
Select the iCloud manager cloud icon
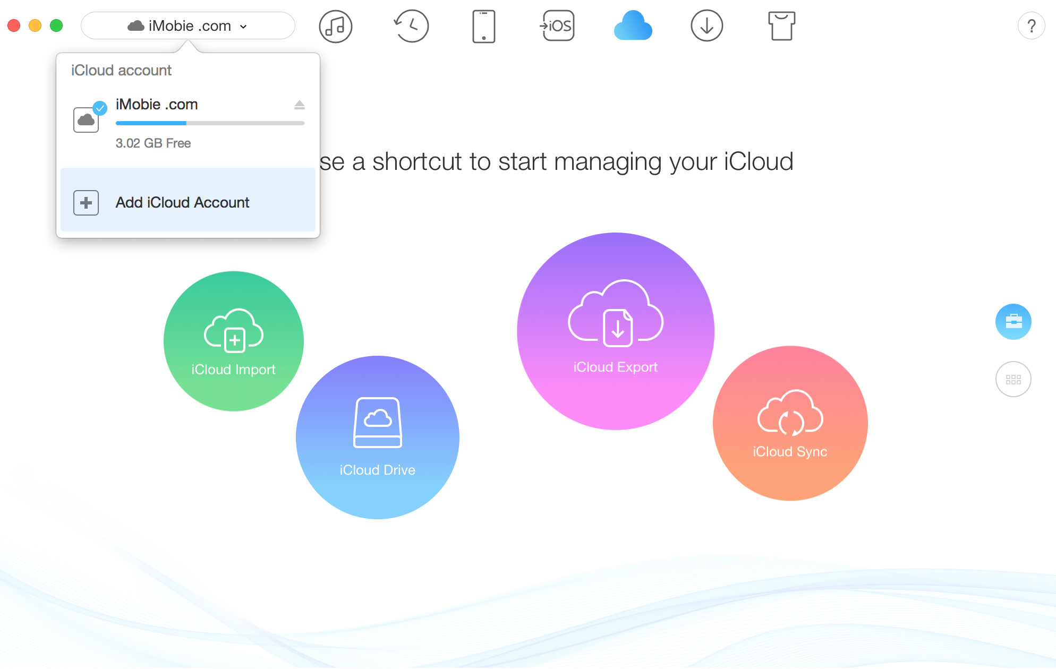point(632,25)
